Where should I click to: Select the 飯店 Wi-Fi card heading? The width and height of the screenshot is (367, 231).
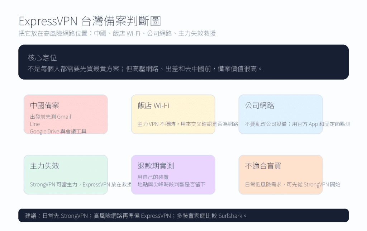153,105
